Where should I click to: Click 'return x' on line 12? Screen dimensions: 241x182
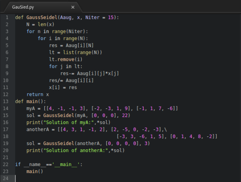pos(38,94)
